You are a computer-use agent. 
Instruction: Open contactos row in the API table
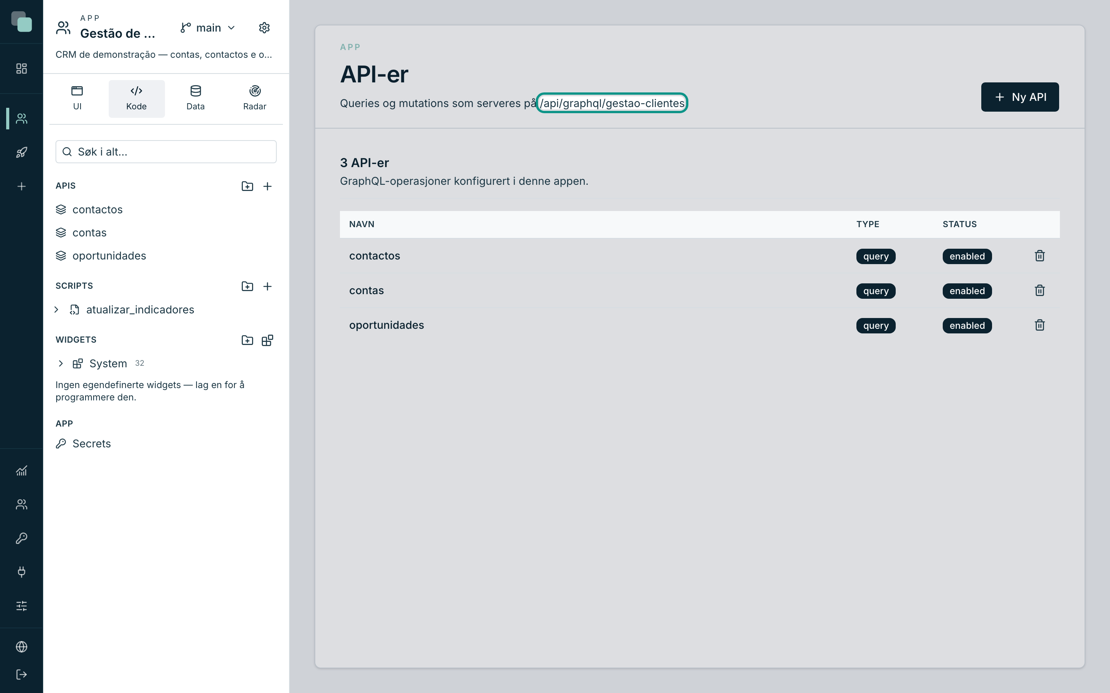[700, 256]
